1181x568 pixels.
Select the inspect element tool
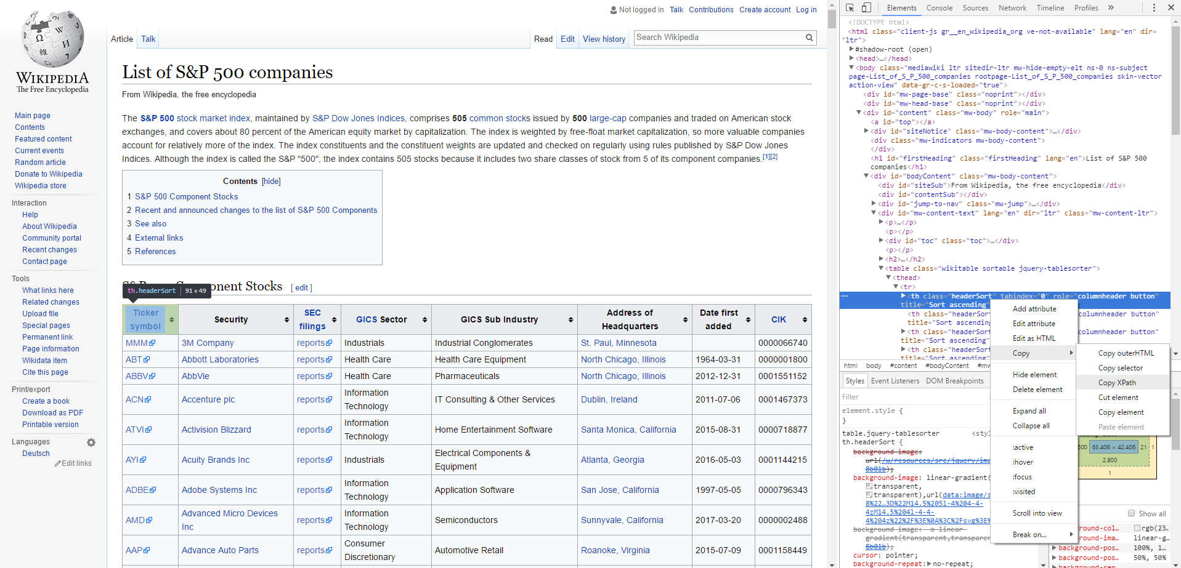tap(849, 7)
